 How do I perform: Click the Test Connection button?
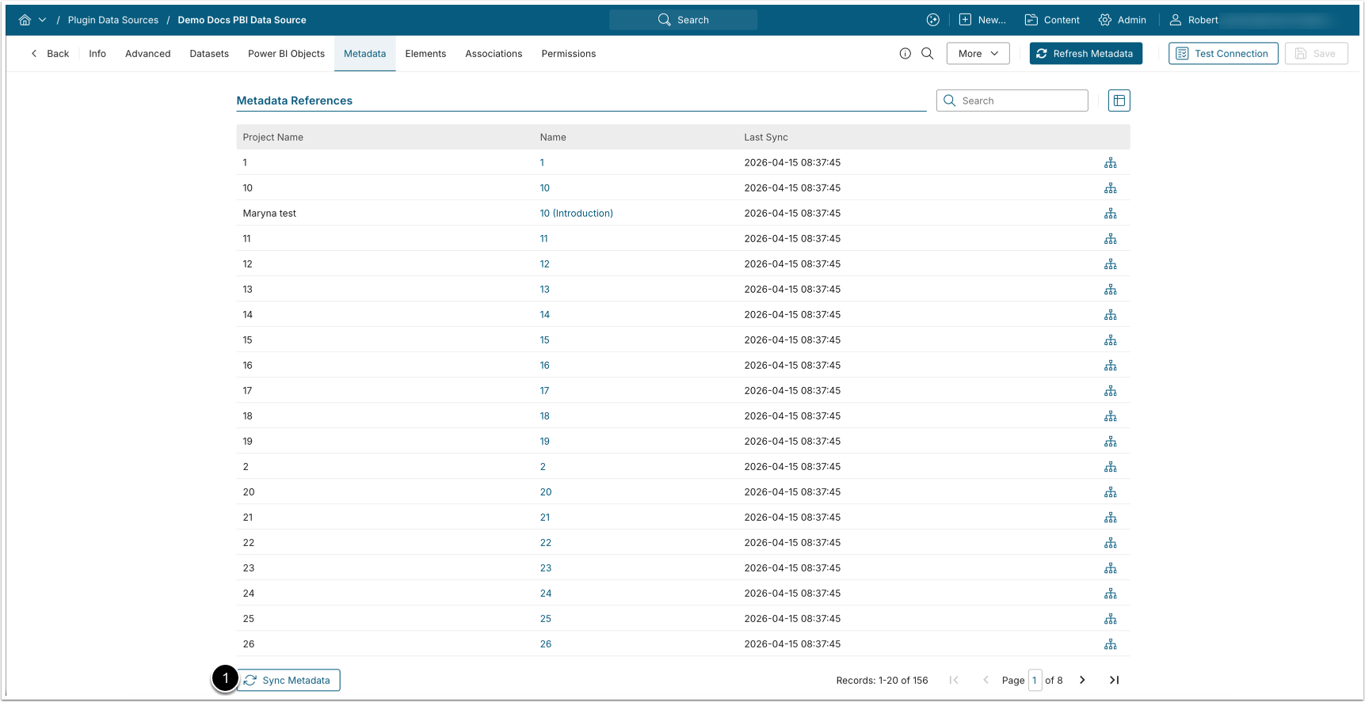(1222, 54)
